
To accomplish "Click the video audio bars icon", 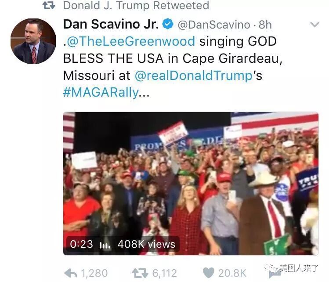I will (105, 245).
